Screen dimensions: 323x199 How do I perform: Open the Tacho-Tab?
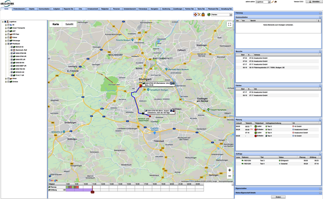point(201,9)
